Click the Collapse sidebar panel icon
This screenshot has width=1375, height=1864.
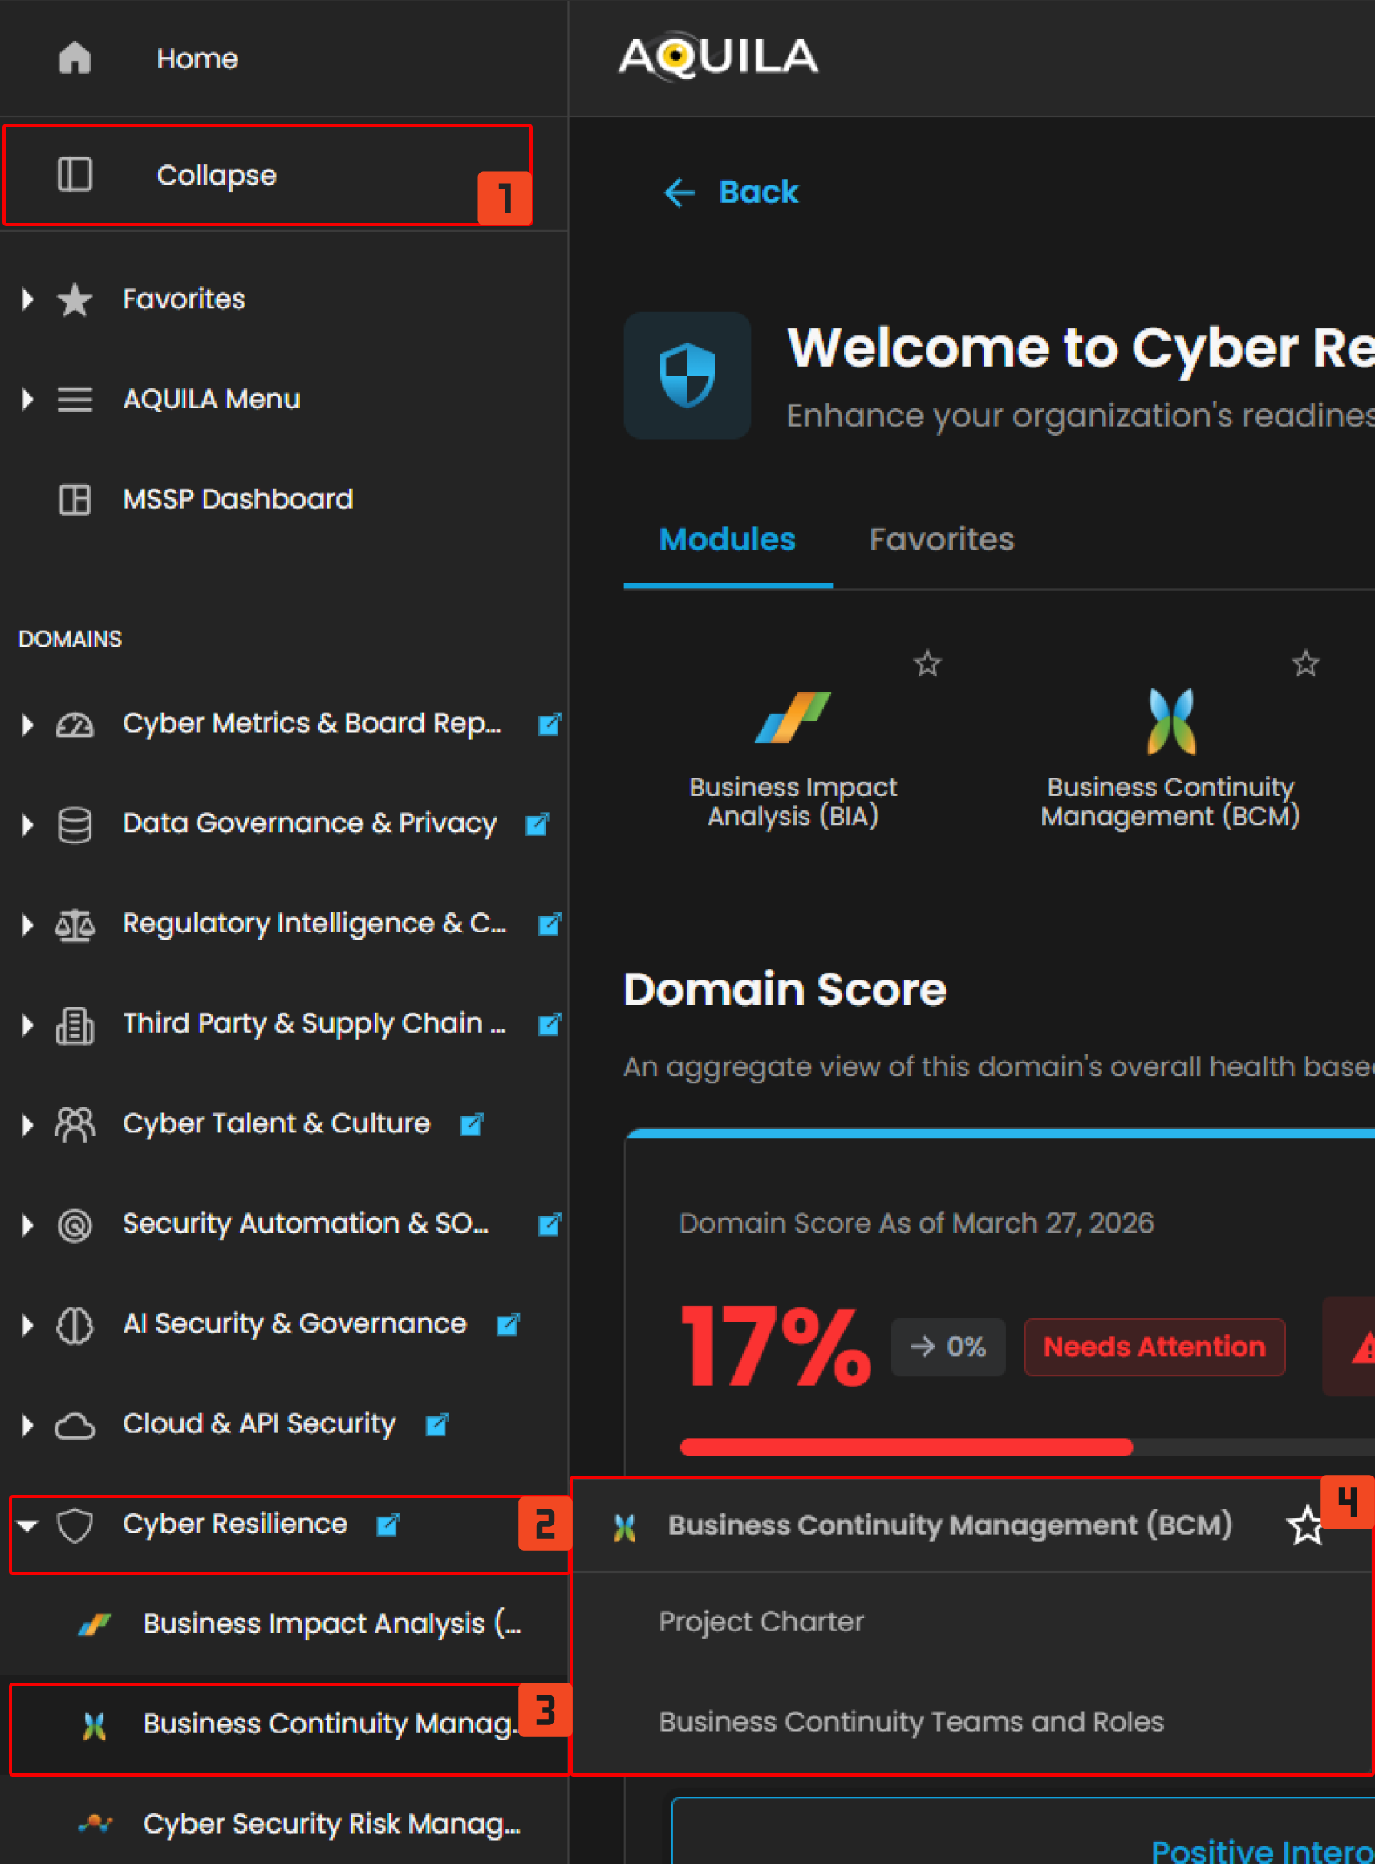tap(75, 175)
